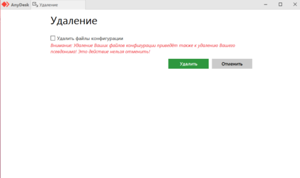Select the Удаление tab label
The width and height of the screenshot is (300, 178).
[49, 5]
